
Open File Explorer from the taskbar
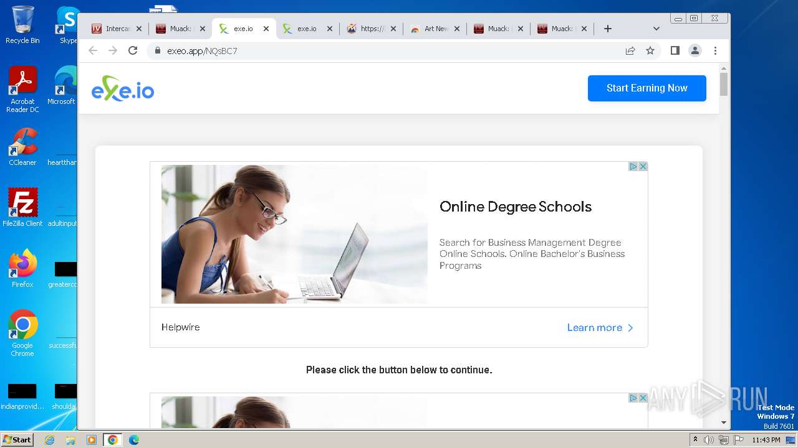[x=70, y=440]
